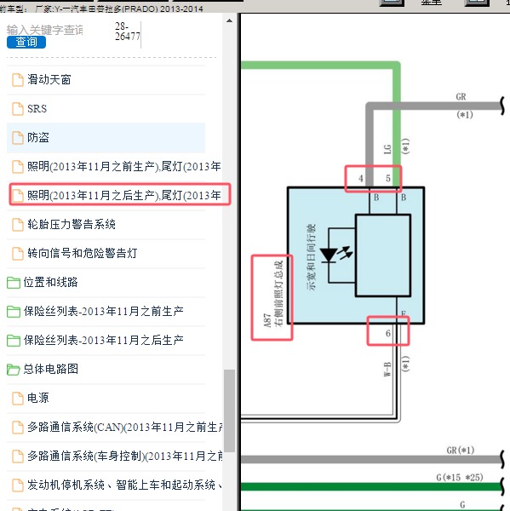Focus the keyword search input field
This screenshot has width=510, height=511.
click(45, 30)
